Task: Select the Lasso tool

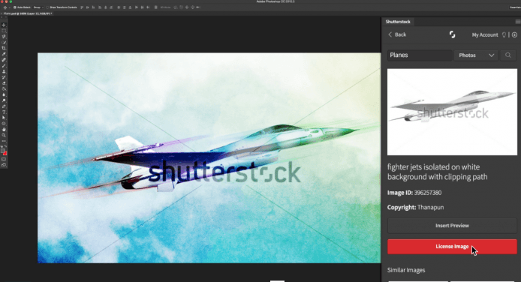Action: click(x=4, y=37)
